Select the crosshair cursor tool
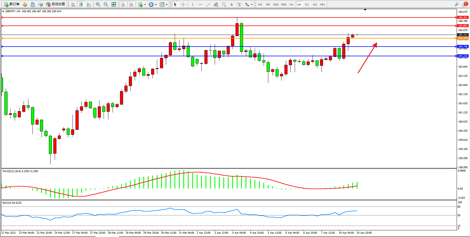This screenshot has height=237, width=470. (x=183, y=4)
